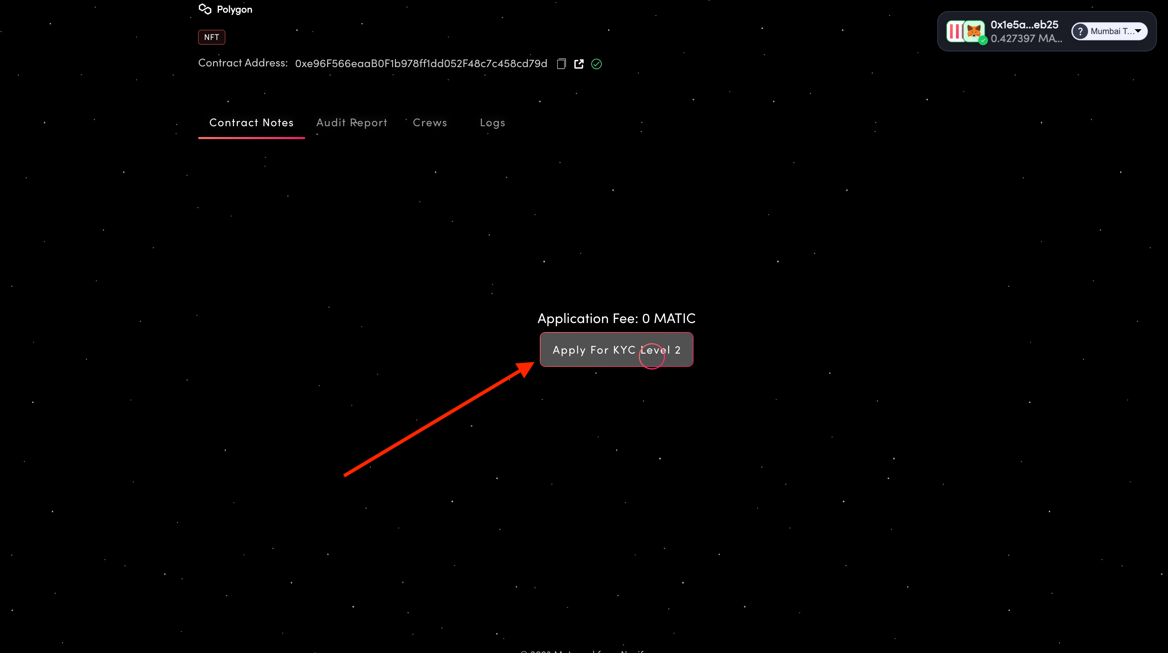The width and height of the screenshot is (1168, 653).
Task: Click the contract address hash text
Action: pyautogui.click(x=421, y=64)
